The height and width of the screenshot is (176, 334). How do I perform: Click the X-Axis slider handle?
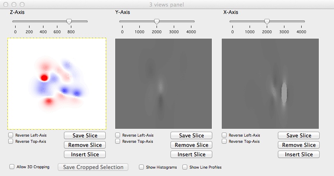coord(267,21)
